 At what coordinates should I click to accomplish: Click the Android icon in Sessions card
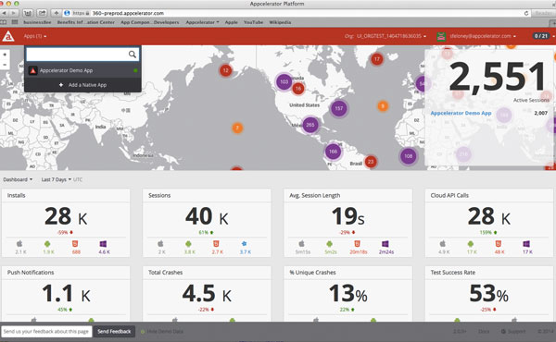[x=188, y=244]
